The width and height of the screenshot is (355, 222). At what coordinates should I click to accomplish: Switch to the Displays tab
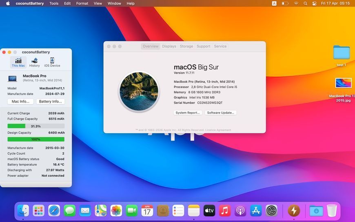[x=169, y=46]
